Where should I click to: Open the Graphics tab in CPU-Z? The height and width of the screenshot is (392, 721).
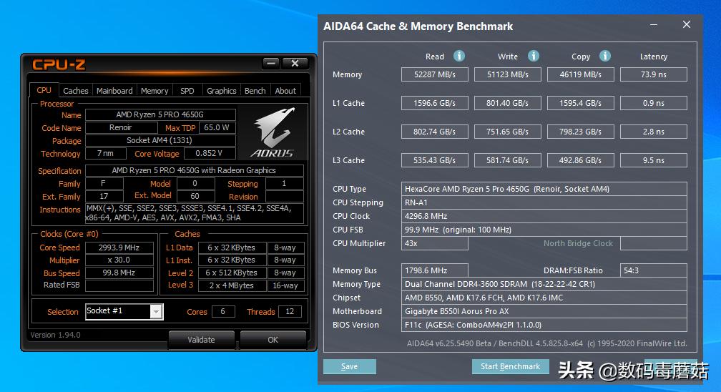point(221,91)
